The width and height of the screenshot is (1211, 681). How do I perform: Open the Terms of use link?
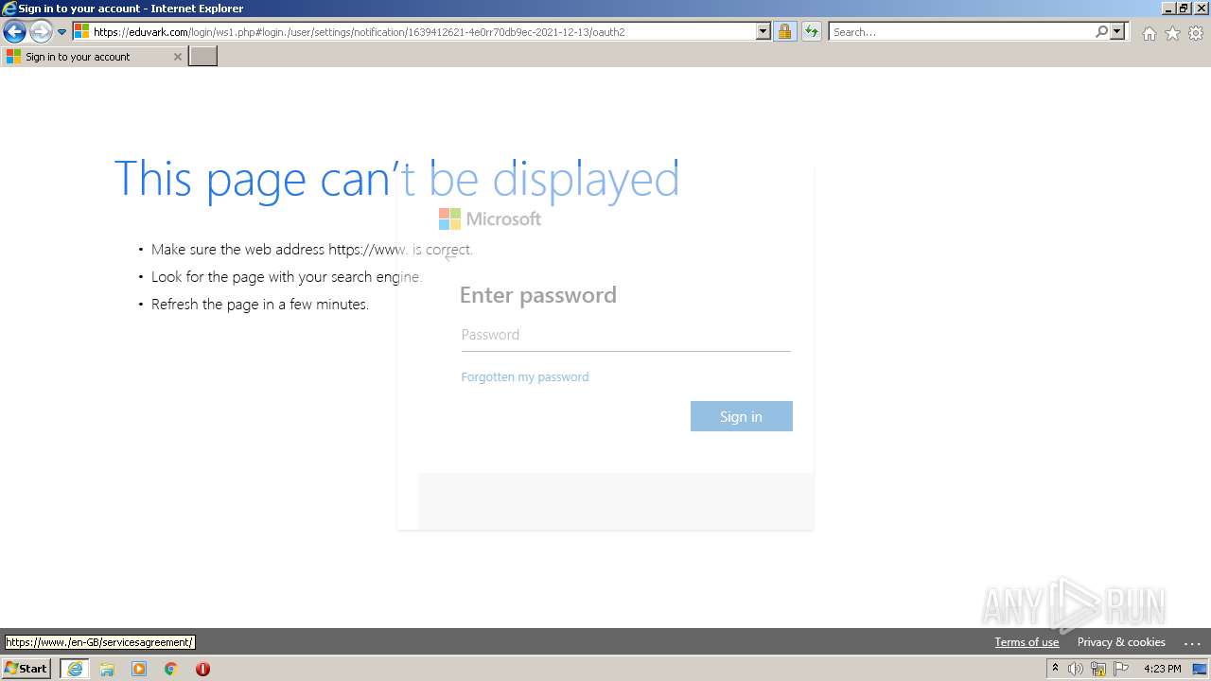coord(1027,642)
